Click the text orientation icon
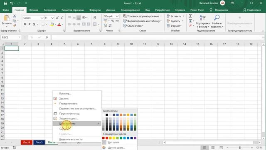The image size is (266, 150). click(x=84, y=17)
